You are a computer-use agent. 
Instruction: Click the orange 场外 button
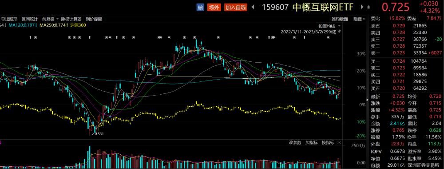(214, 8)
